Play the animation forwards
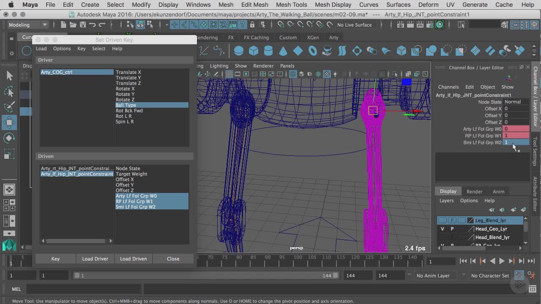Image resolution: width=541 pixels, height=304 pixels. [502, 261]
